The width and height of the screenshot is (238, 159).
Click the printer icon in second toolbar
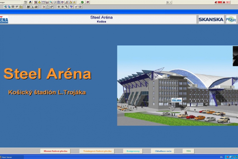coord(36,7)
